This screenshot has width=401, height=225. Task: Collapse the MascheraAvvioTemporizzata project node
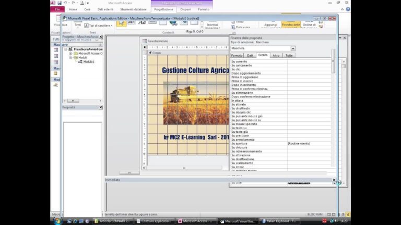pyautogui.click(x=66, y=49)
